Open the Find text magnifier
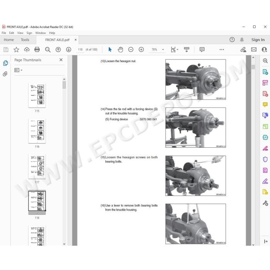The image size is (270, 270). pyautogui.click(x=48, y=50)
